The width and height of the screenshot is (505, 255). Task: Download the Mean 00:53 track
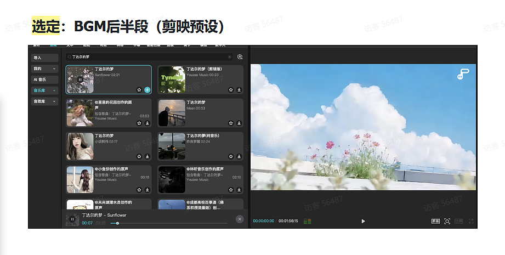[x=239, y=123]
